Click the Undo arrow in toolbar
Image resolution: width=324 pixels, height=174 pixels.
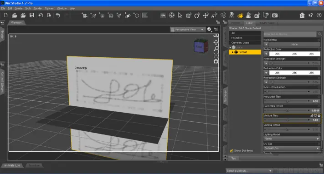pos(58,15)
